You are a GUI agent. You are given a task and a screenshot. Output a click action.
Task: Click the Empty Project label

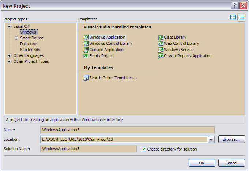pyautogui.click(x=102, y=56)
